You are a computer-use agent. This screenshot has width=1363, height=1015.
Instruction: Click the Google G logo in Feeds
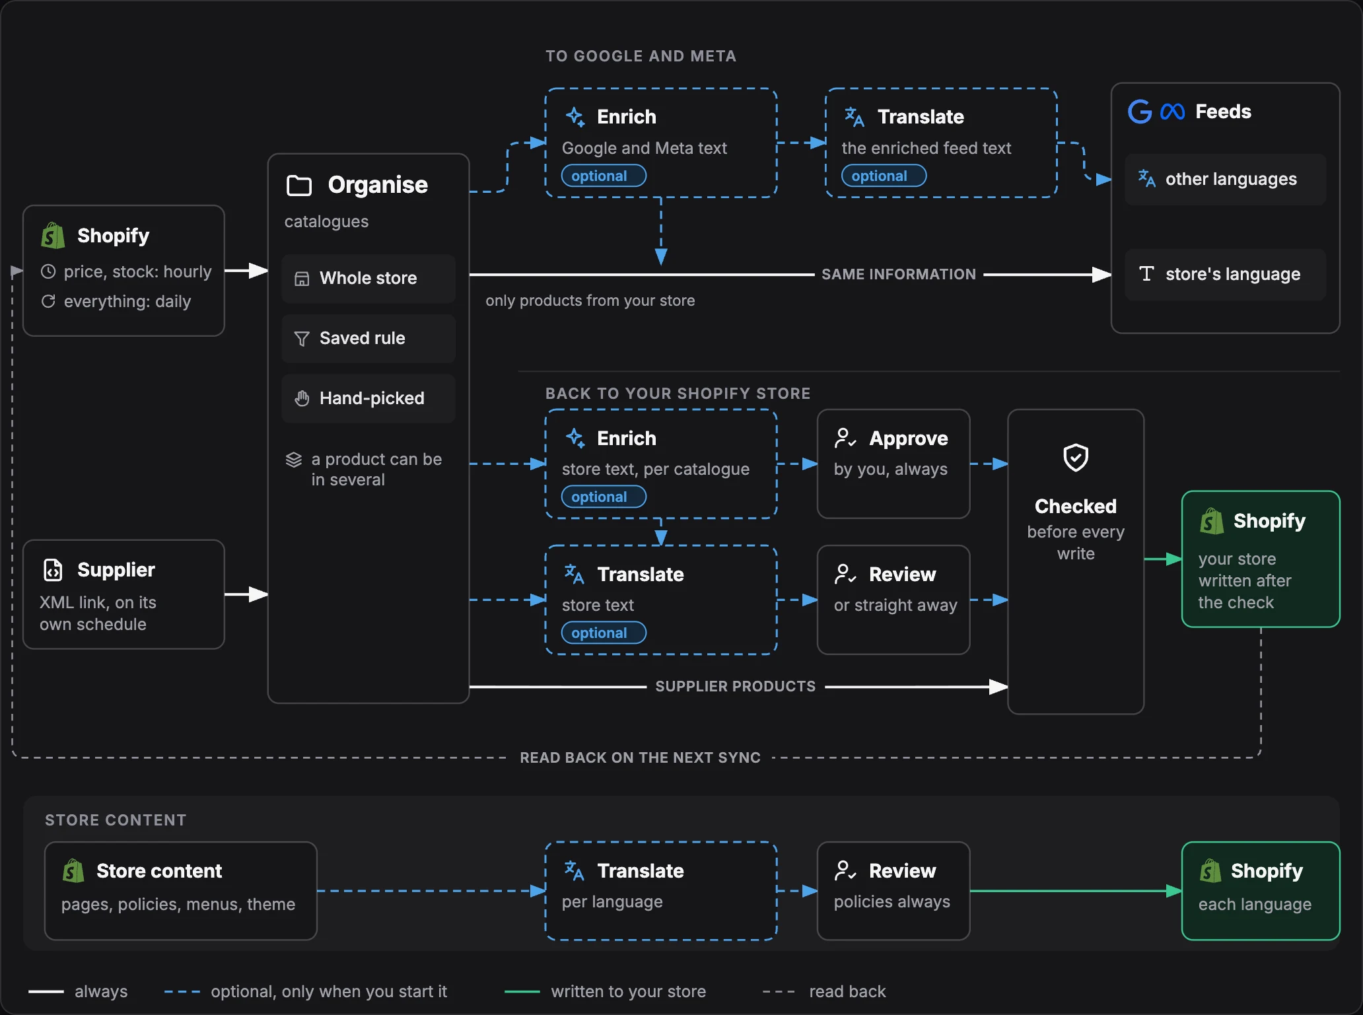(x=1140, y=112)
